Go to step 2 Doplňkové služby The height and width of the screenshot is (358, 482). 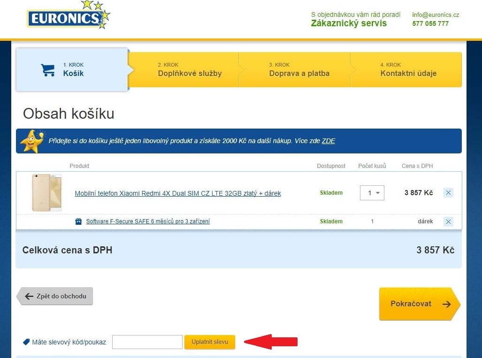pos(184,70)
